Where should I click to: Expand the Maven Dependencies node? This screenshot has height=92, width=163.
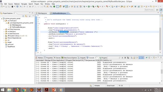4,38
